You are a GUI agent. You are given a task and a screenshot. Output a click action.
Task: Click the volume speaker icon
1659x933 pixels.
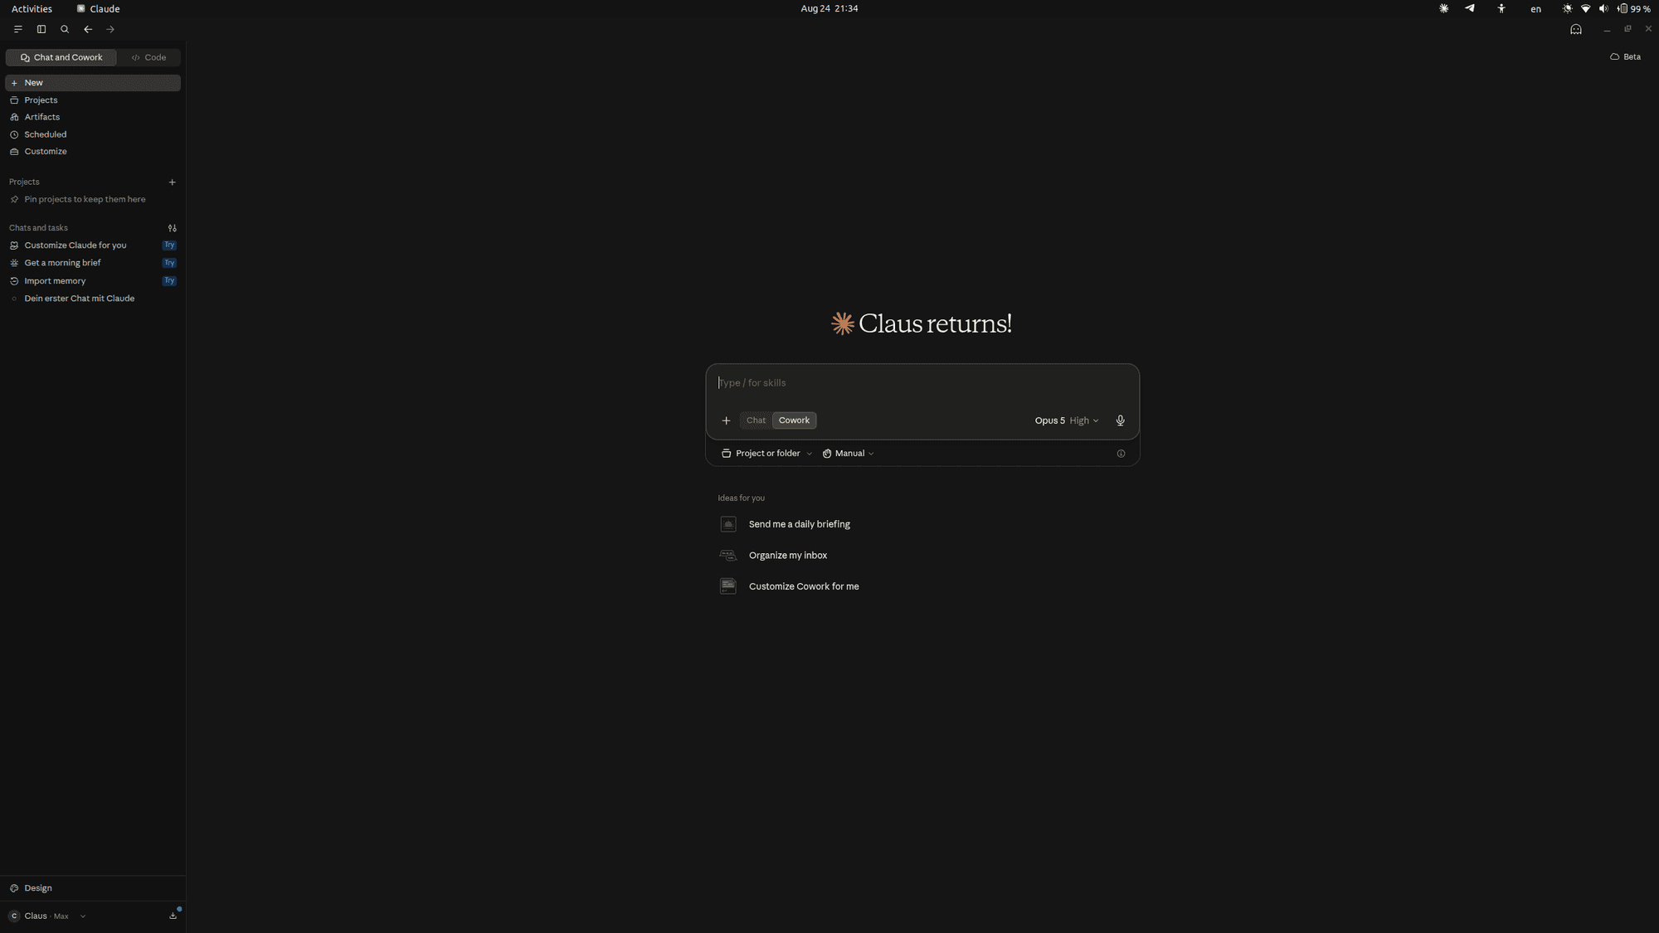[1603, 8]
